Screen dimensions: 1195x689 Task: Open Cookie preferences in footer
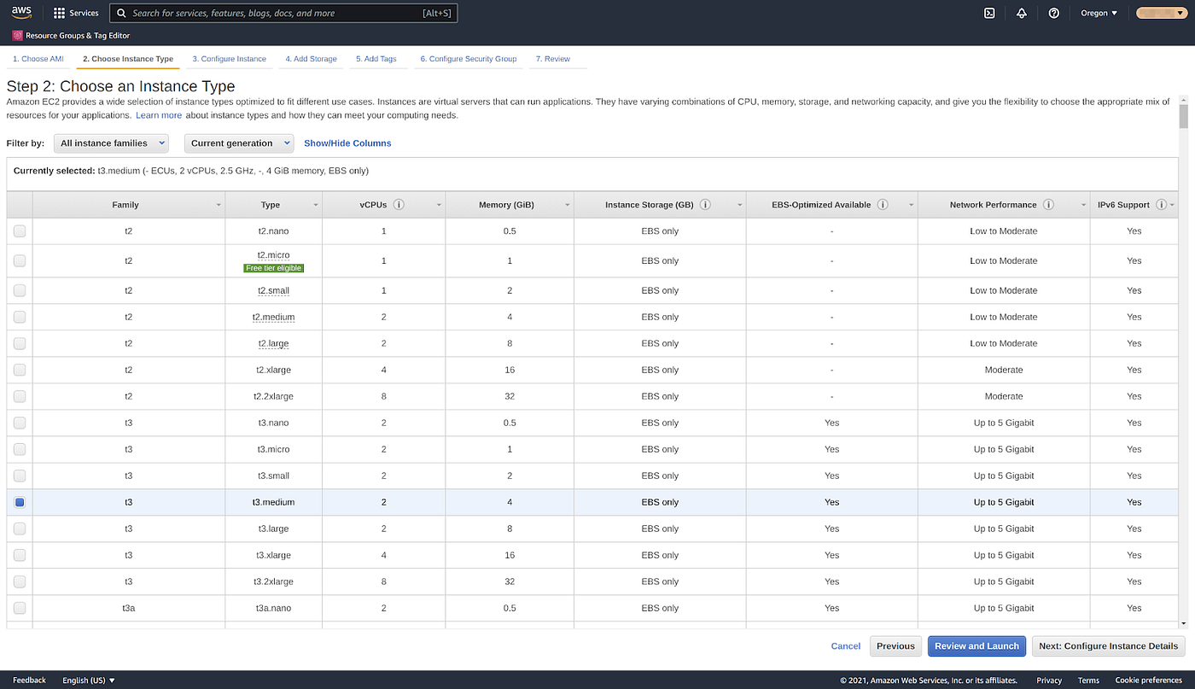tap(1148, 680)
